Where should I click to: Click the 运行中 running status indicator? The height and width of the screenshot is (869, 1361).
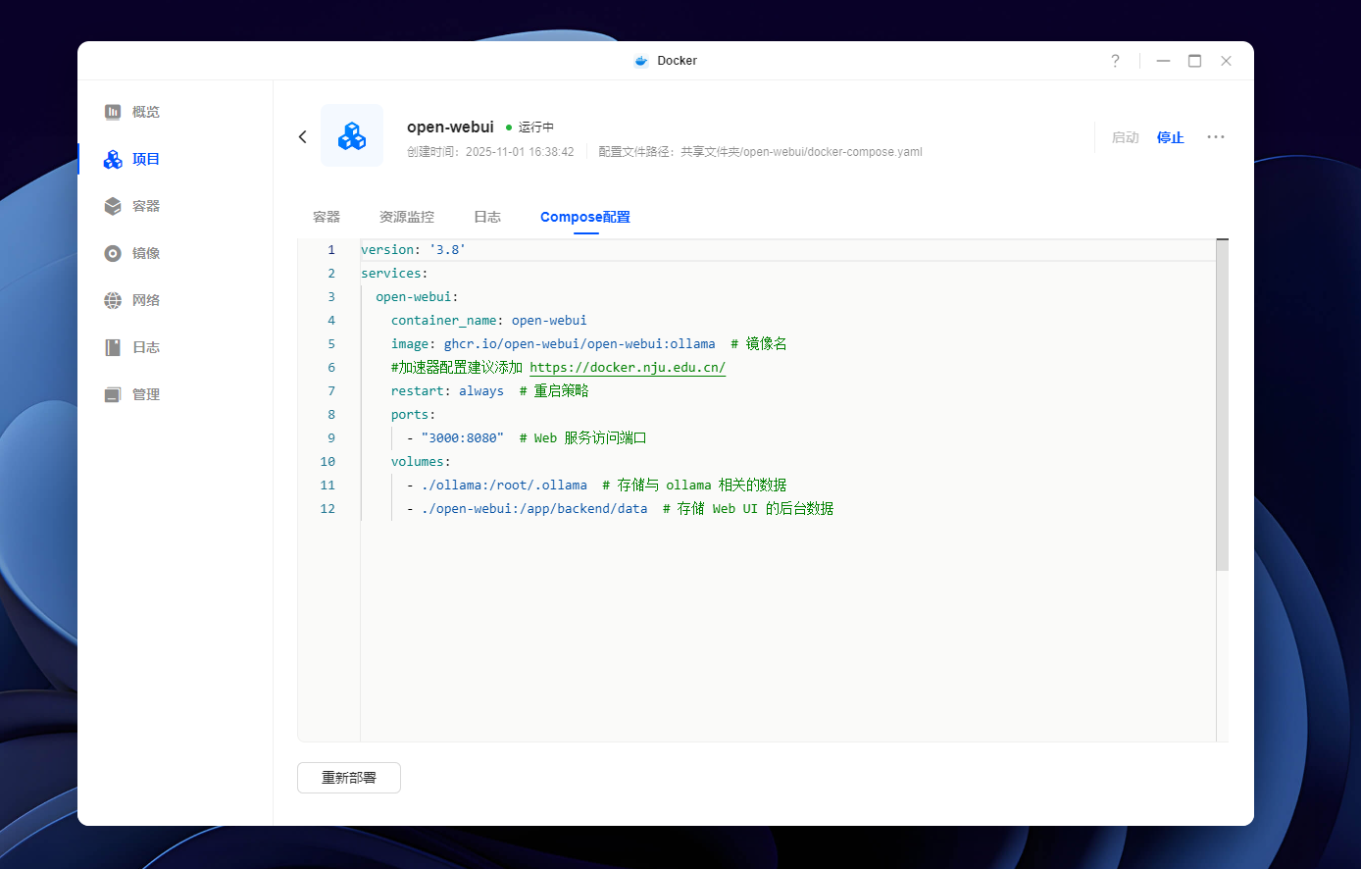click(530, 128)
